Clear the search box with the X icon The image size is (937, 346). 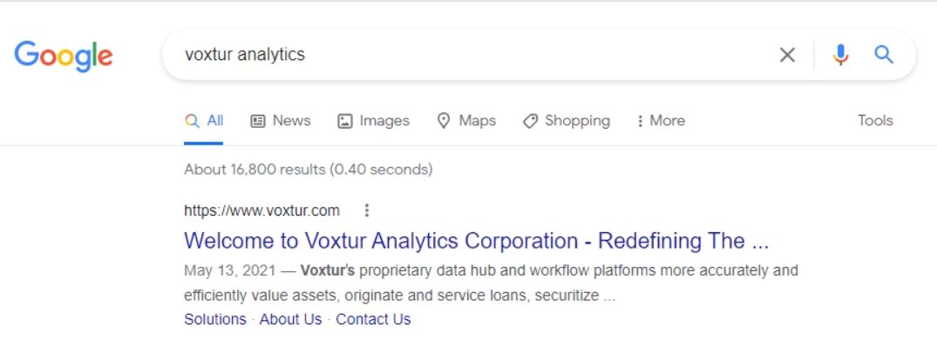787,55
